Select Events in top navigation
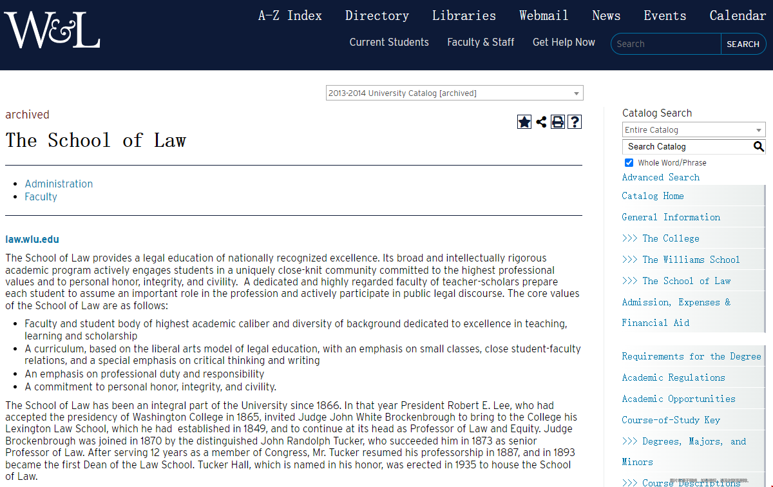The image size is (773, 487). click(665, 15)
